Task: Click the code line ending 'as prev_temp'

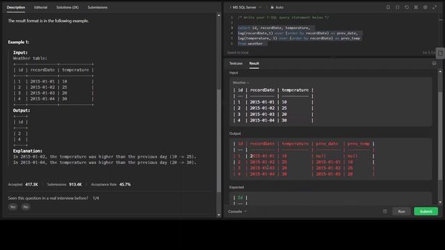Action: point(299,38)
